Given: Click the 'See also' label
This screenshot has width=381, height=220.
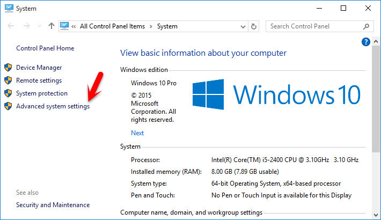Looking at the screenshot, I should [x=27, y=193].
